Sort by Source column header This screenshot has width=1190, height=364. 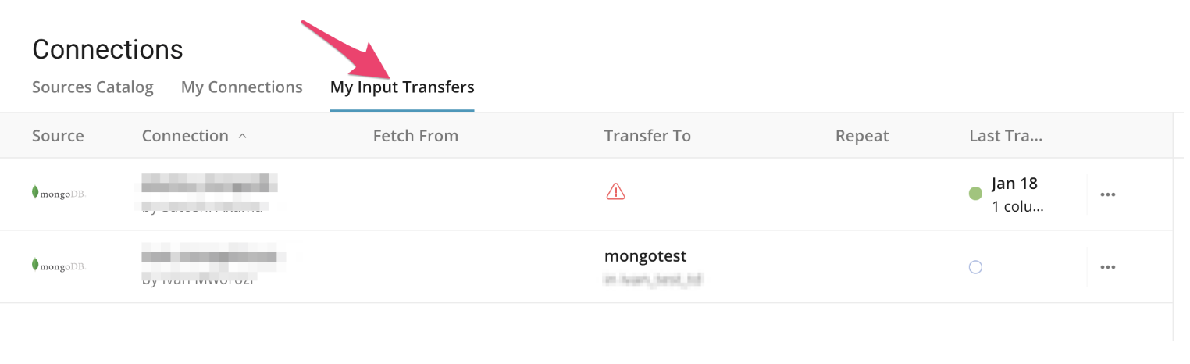pyautogui.click(x=58, y=136)
